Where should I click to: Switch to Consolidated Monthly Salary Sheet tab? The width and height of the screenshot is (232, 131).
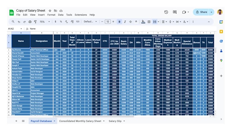click(80, 121)
